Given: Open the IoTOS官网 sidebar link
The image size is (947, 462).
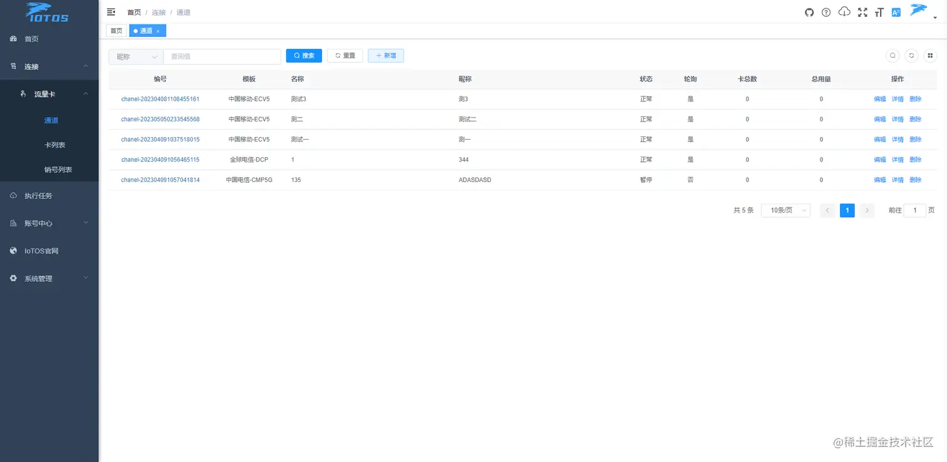Looking at the screenshot, I should [49, 251].
